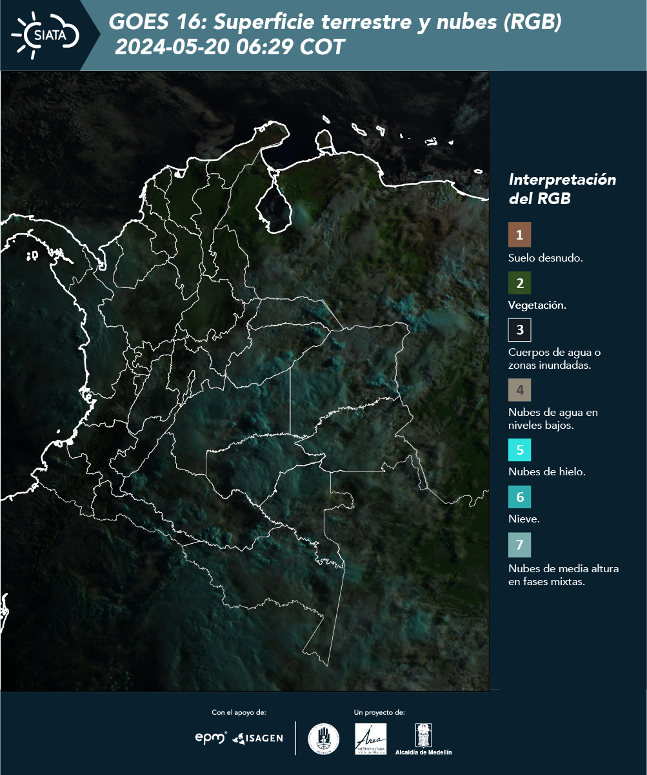This screenshot has height=775, width=647.
Task: Click the "Suelo desnudo." legend label
Action: pyautogui.click(x=546, y=258)
